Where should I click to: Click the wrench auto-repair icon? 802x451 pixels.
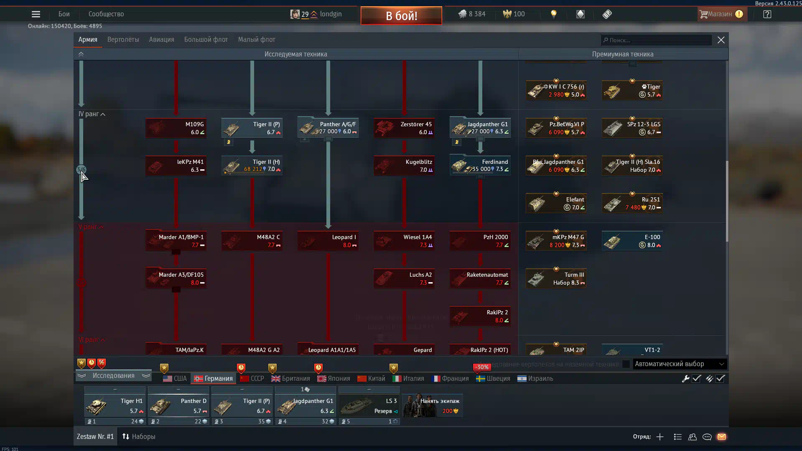pyautogui.click(x=685, y=379)
